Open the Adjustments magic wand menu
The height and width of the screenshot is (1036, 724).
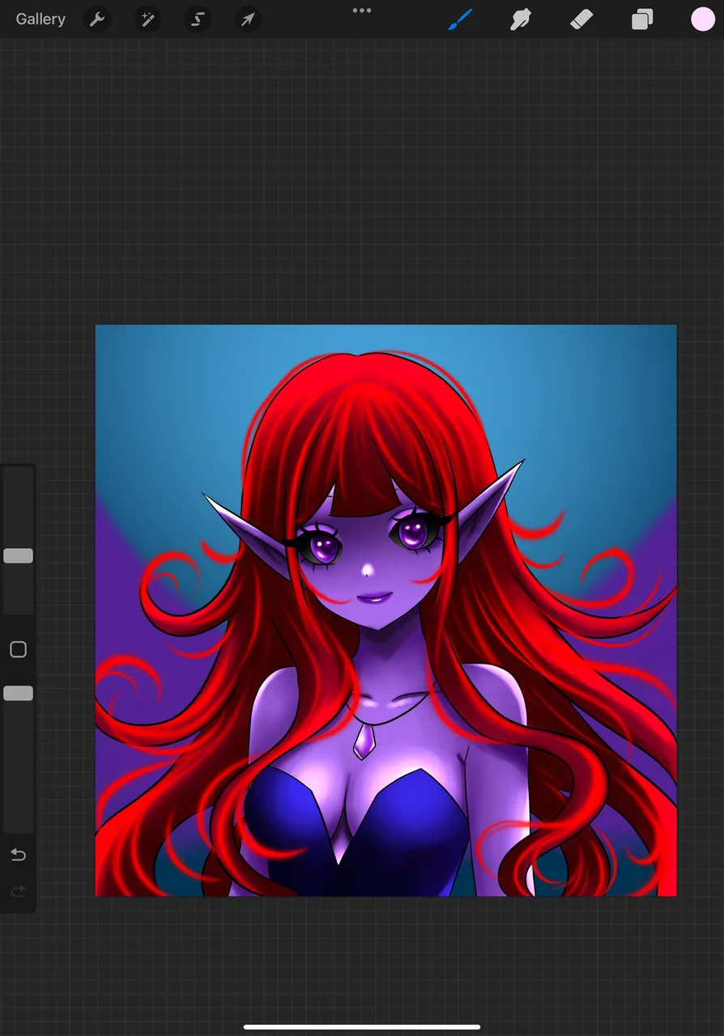pos(147,19)
